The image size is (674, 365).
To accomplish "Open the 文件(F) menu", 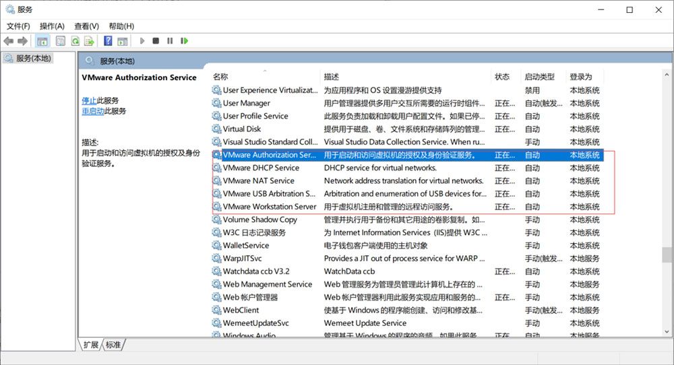I will click(x=18, y=26).
